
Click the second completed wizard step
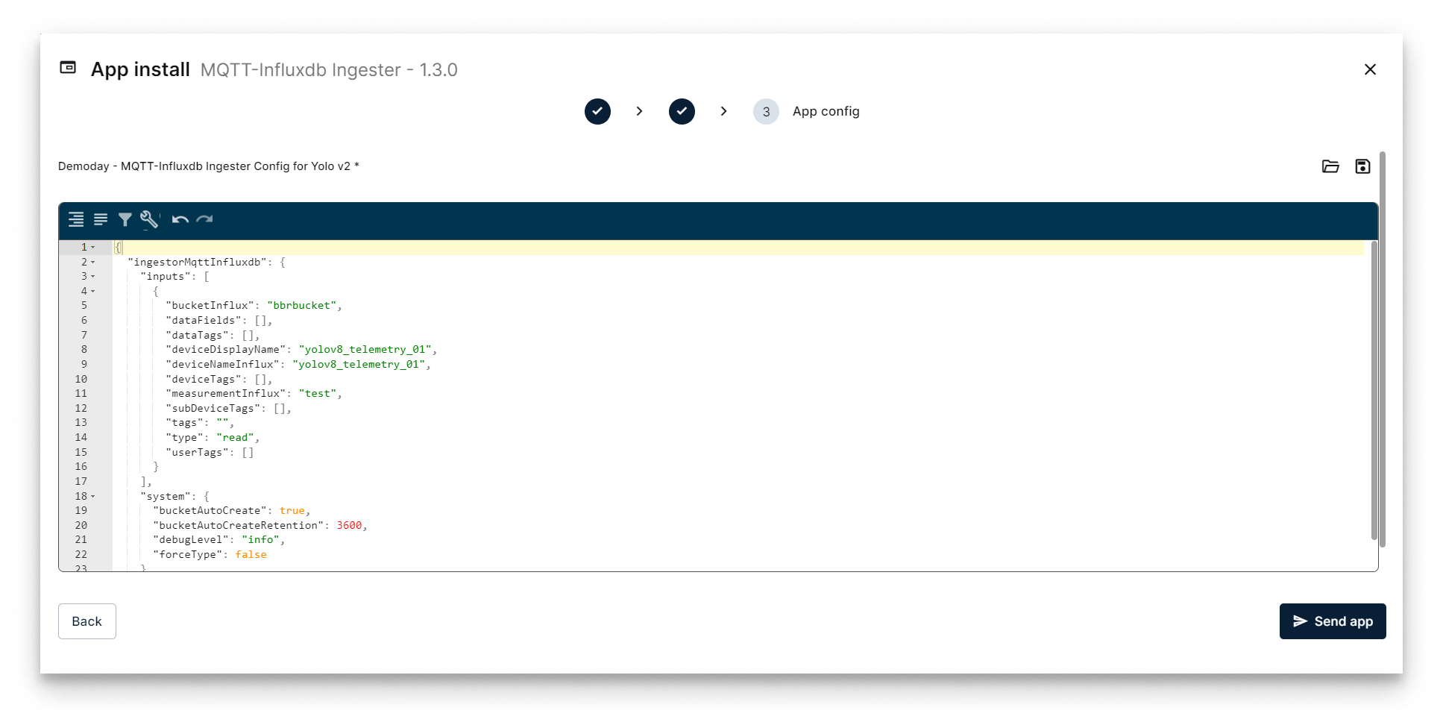(681, 111)
